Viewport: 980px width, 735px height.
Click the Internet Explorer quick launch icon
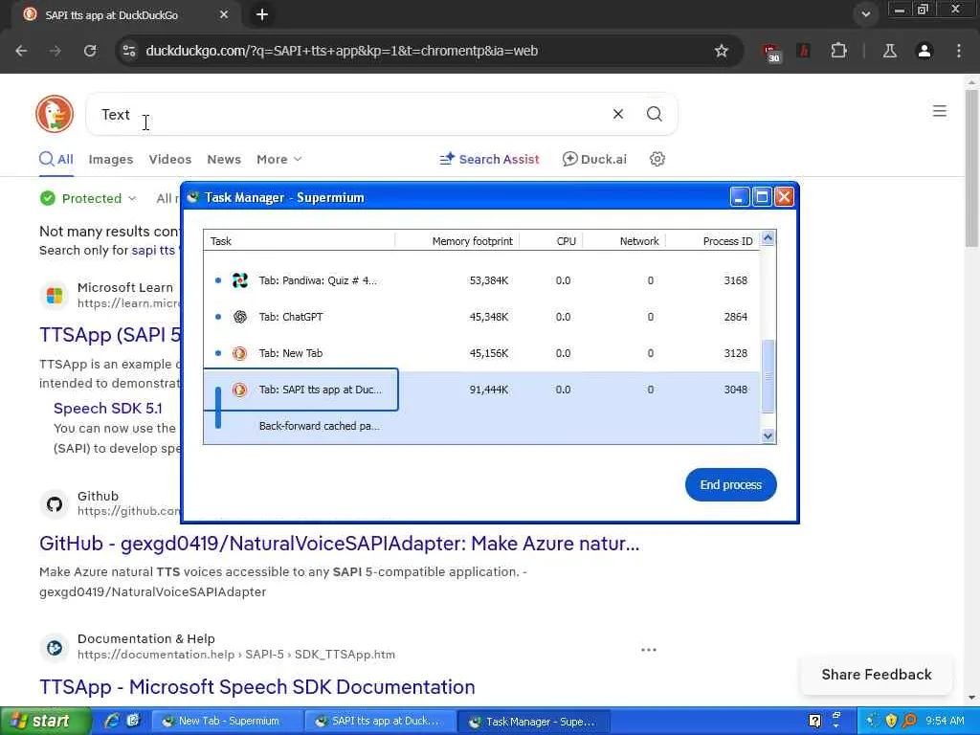pos(112,721)
